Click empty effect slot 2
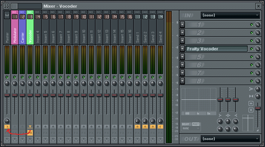The height and width of the screenshot is (147, 265). pos(217,33)
